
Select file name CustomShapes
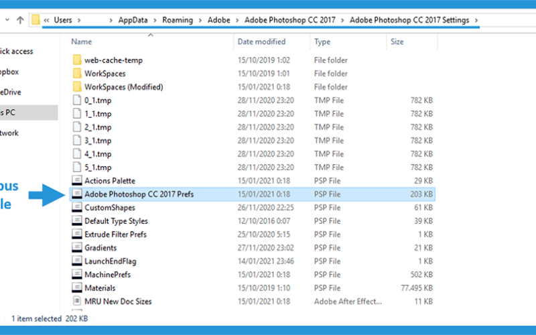(110, 208)
